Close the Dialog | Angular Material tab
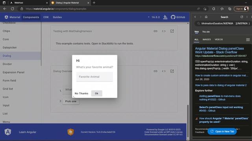 88,3
